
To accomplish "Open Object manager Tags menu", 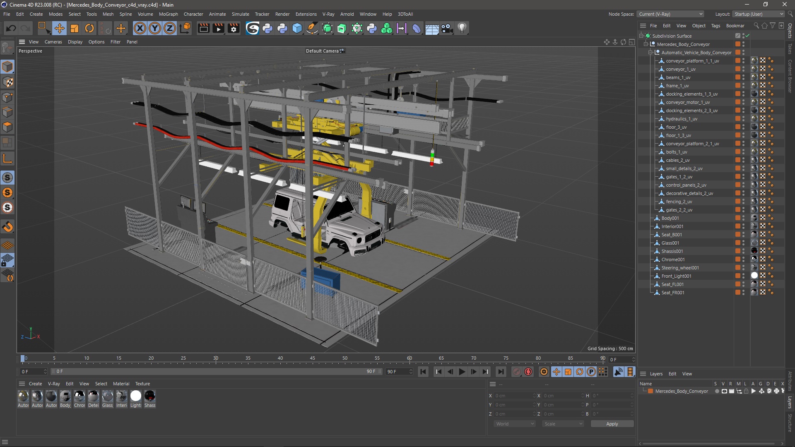I will [715, 26].
